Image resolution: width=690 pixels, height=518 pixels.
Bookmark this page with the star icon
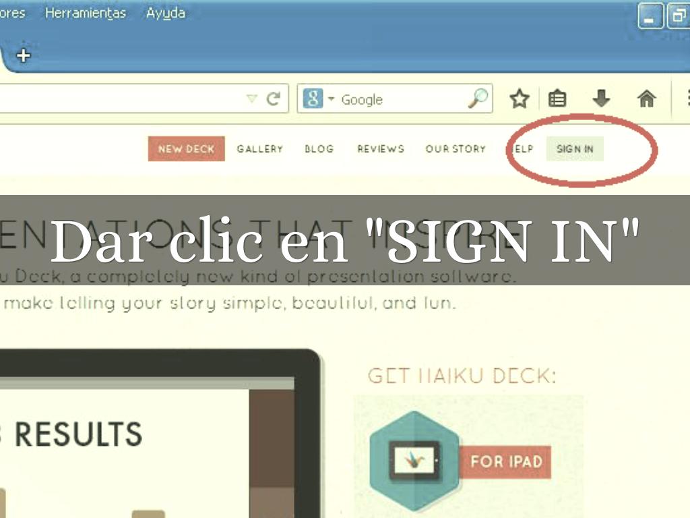click(519, 99)
